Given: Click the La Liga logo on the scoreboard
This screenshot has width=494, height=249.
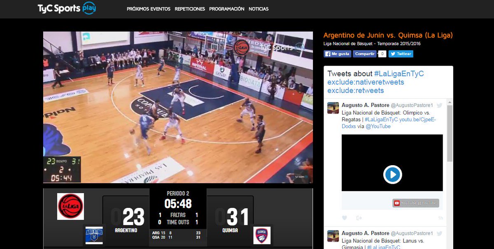Looking at the screenshot, I should tap(70, 207).
